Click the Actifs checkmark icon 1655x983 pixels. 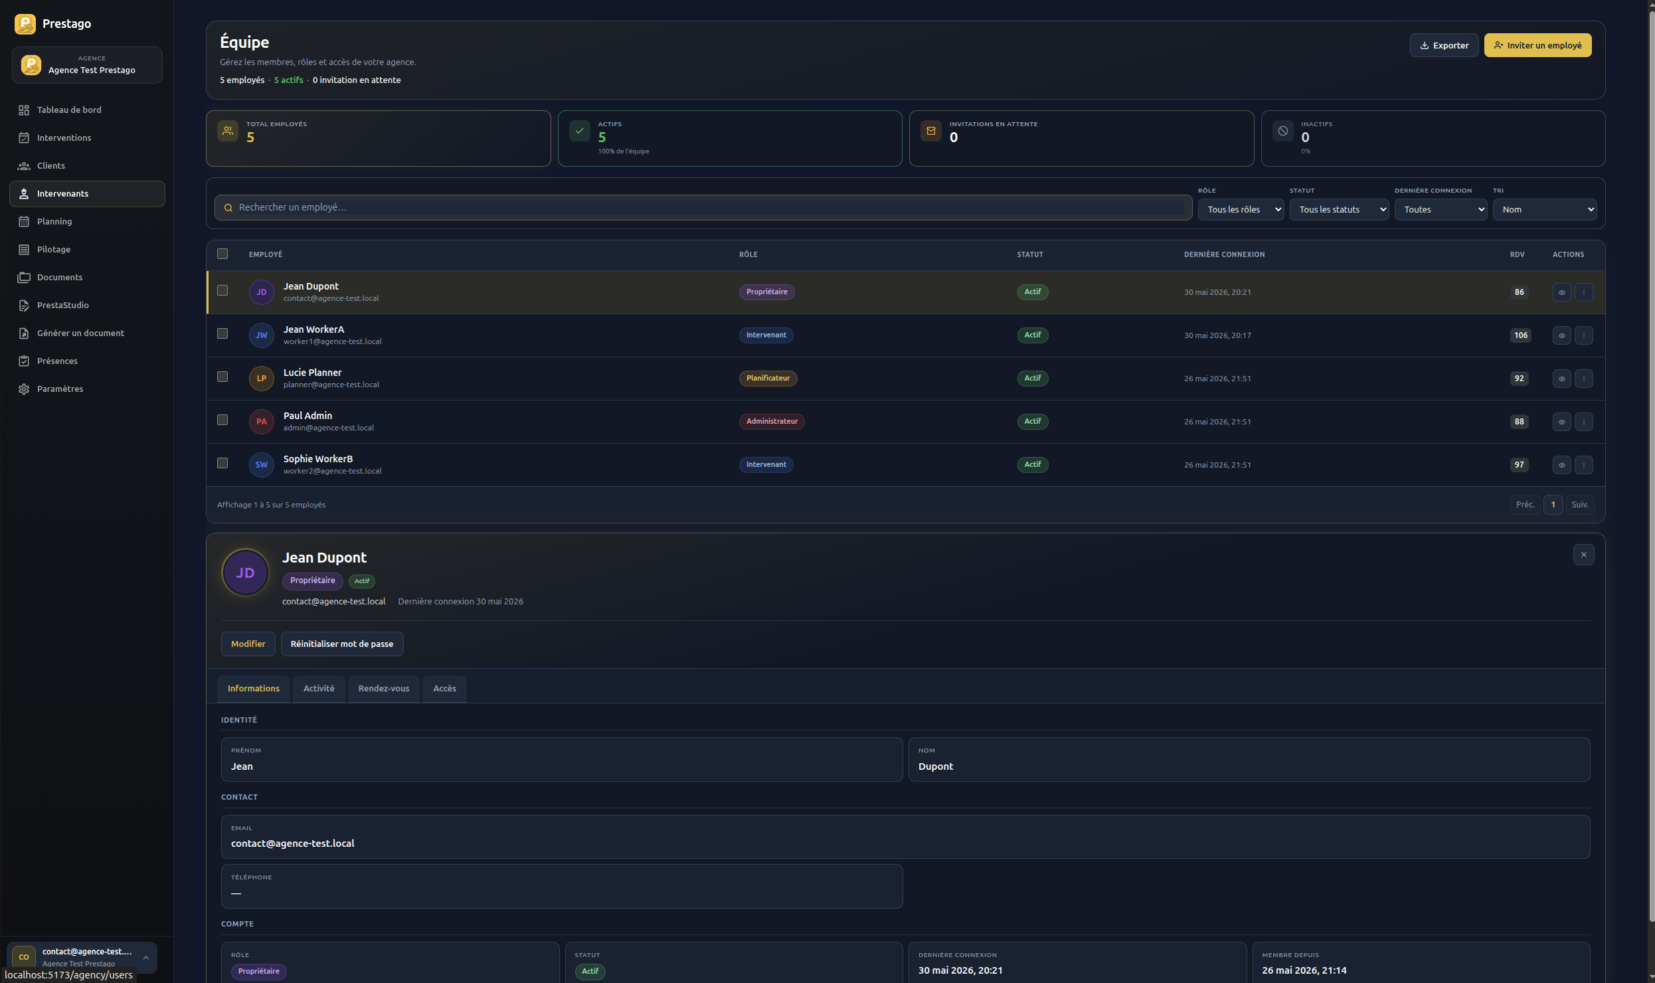pyautogui.click(x=579, y=131)
